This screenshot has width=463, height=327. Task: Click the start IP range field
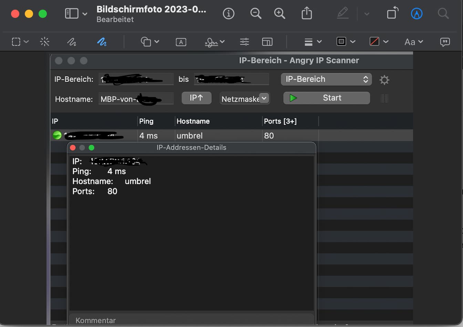136,79
